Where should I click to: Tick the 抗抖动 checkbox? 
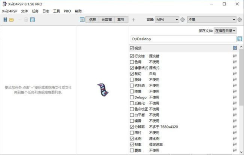coord(132,85)
